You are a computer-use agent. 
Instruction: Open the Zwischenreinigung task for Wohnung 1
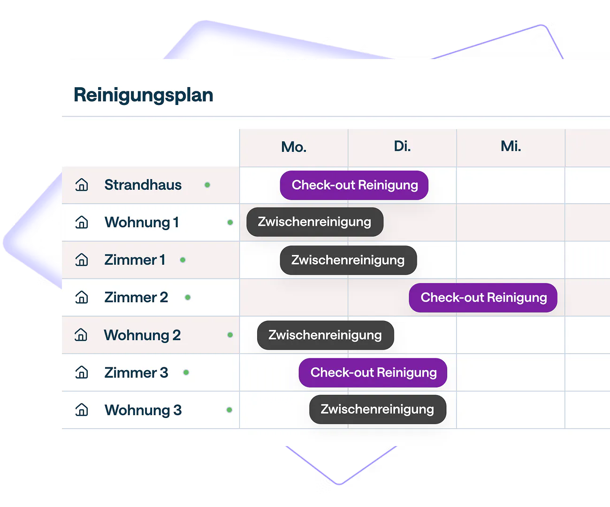(x=315, y=222)
